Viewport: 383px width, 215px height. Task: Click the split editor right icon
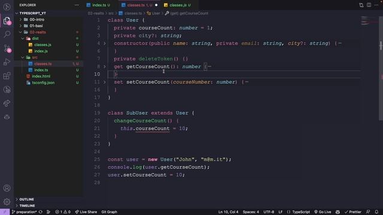(x=369, y=5)
